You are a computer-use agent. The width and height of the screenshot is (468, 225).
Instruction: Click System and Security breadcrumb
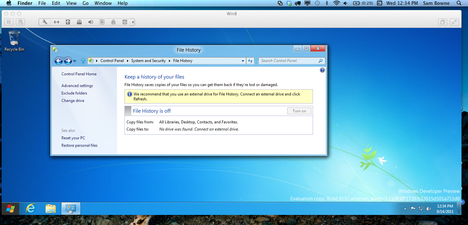point(149,61)
